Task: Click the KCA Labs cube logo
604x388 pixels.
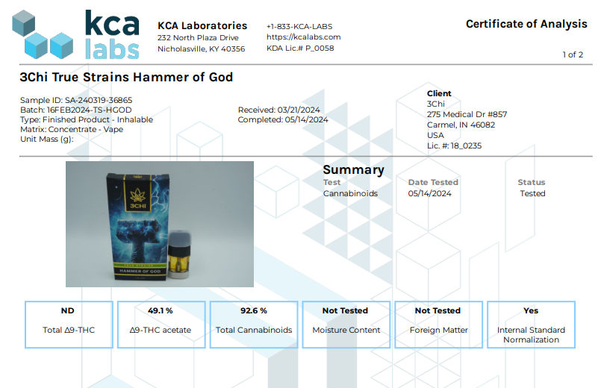Action: [x=75, y=34]
